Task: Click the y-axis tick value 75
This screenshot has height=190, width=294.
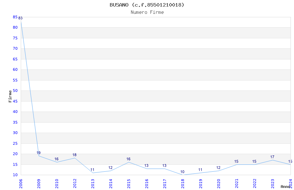Action: pos(15,38)
